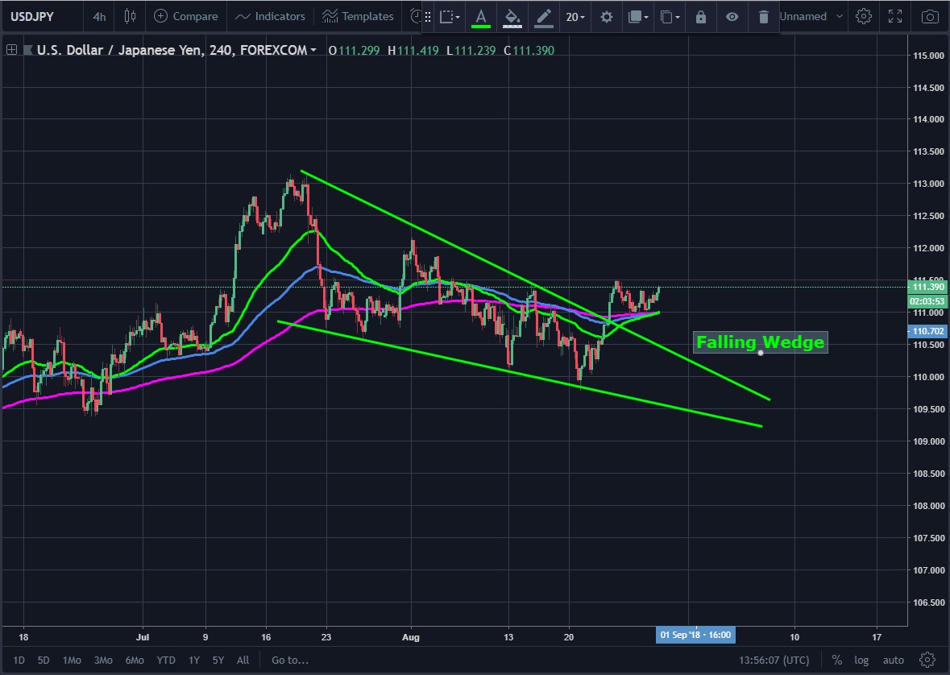950x675 pixels.
Task: Delete the drawing with trash icon
Action: (763, 17)
